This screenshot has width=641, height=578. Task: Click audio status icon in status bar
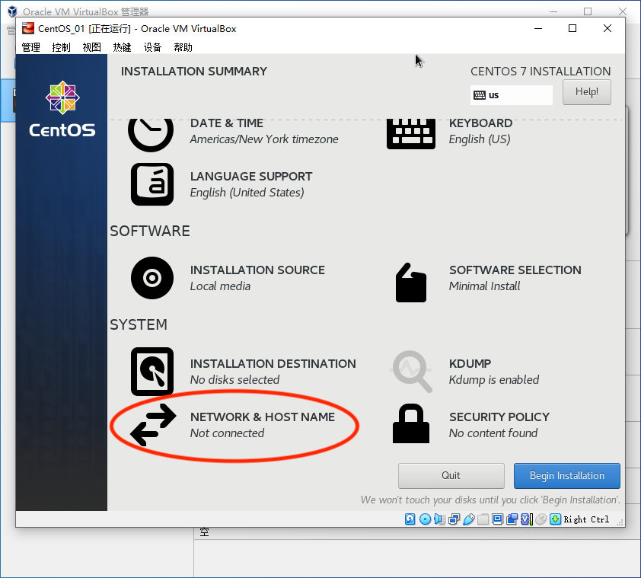tap(439, 519)
